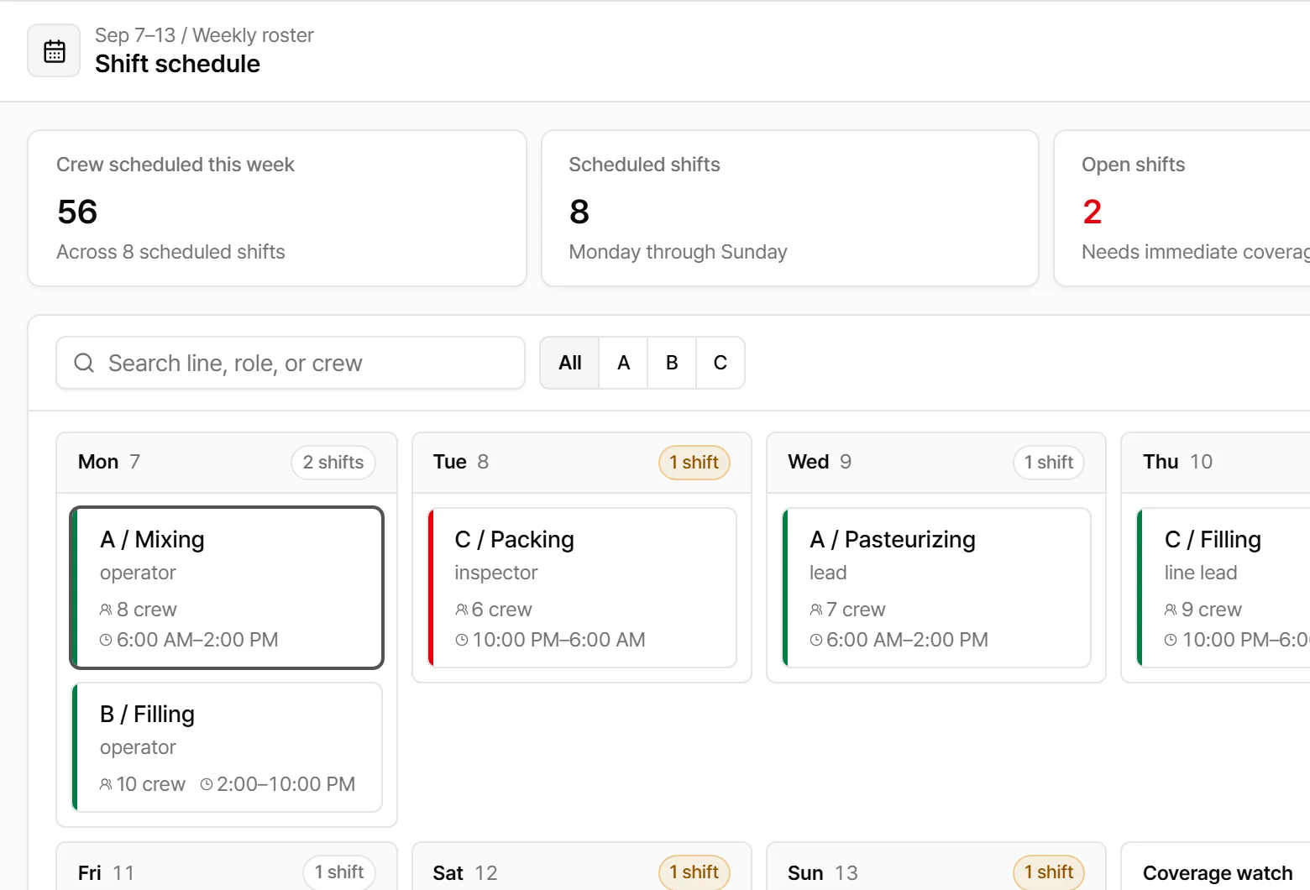Click crew icon on A / Pasteurizing card
Image resolution: width=1310 pixels, height=890 pixels.
coord(816,610)
